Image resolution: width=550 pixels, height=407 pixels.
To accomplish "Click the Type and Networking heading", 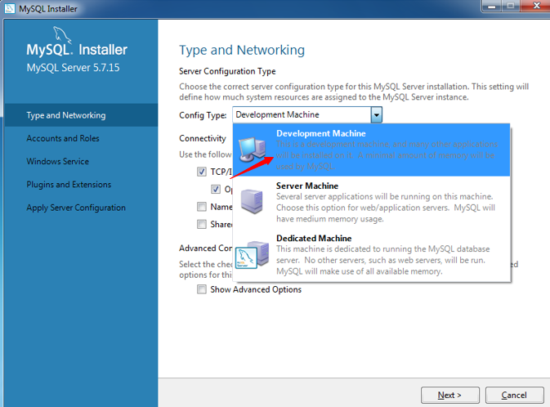I will pos(242,50).
